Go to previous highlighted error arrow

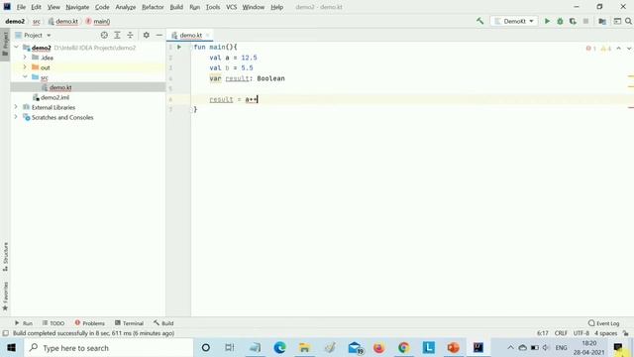pos(618,49)
